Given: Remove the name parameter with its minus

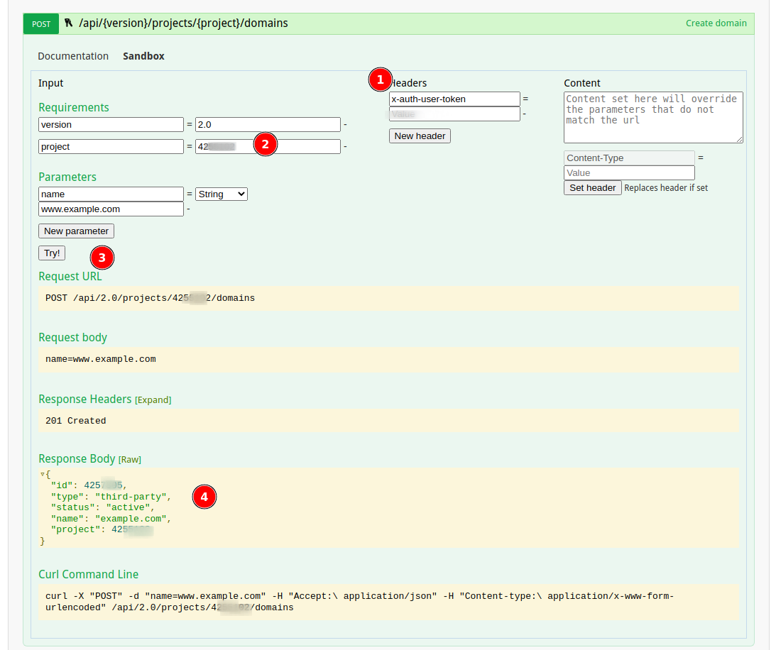Looking at the screenshot, I should [189, 209].
